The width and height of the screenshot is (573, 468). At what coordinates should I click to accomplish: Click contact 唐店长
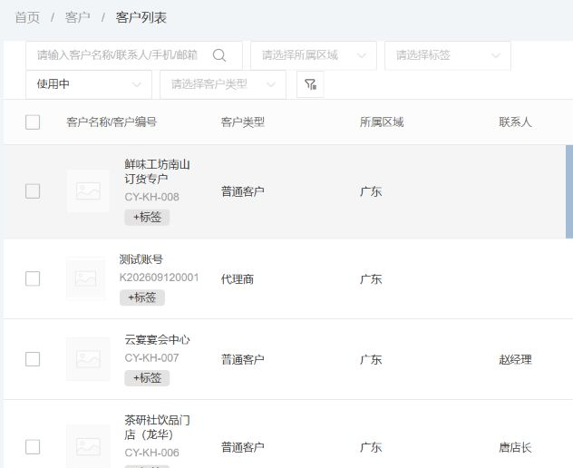coord(515,447)
